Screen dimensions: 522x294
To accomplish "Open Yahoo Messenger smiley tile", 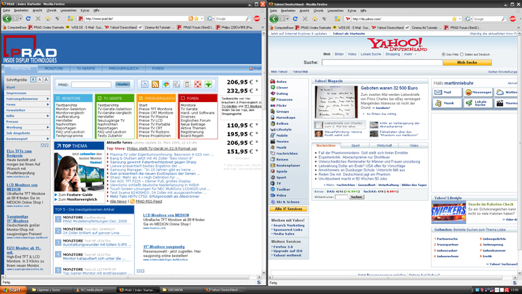I will 478,93.
